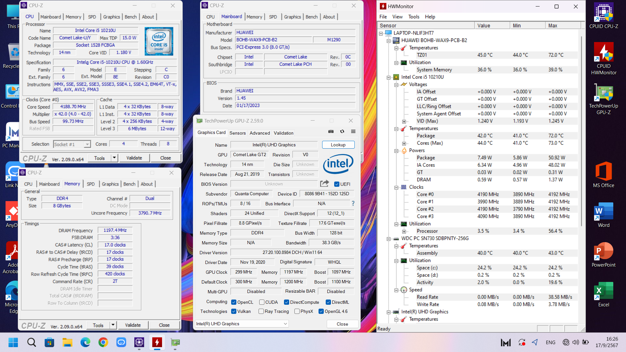Click the Intel Core i5 10210U name field
The image size is (626, 352).
tap(95, 30)
